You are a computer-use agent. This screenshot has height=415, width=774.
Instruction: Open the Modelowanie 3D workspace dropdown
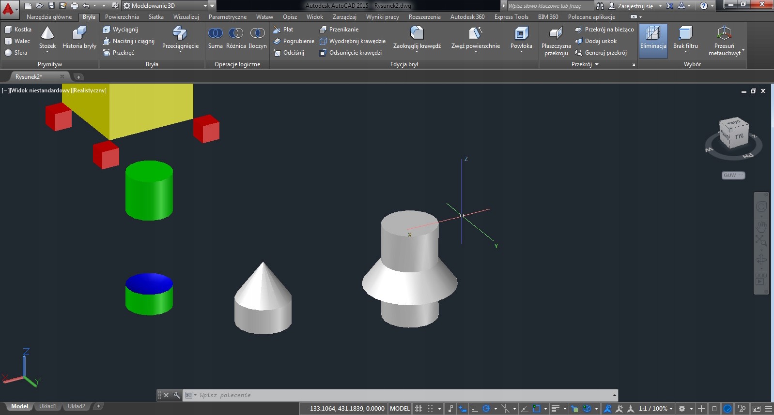[205, 6]
